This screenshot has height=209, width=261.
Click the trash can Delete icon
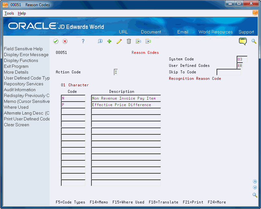[129, 41]
